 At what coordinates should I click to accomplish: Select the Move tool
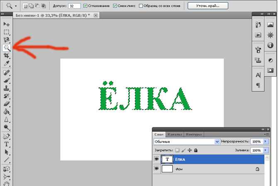pos(6,24)
